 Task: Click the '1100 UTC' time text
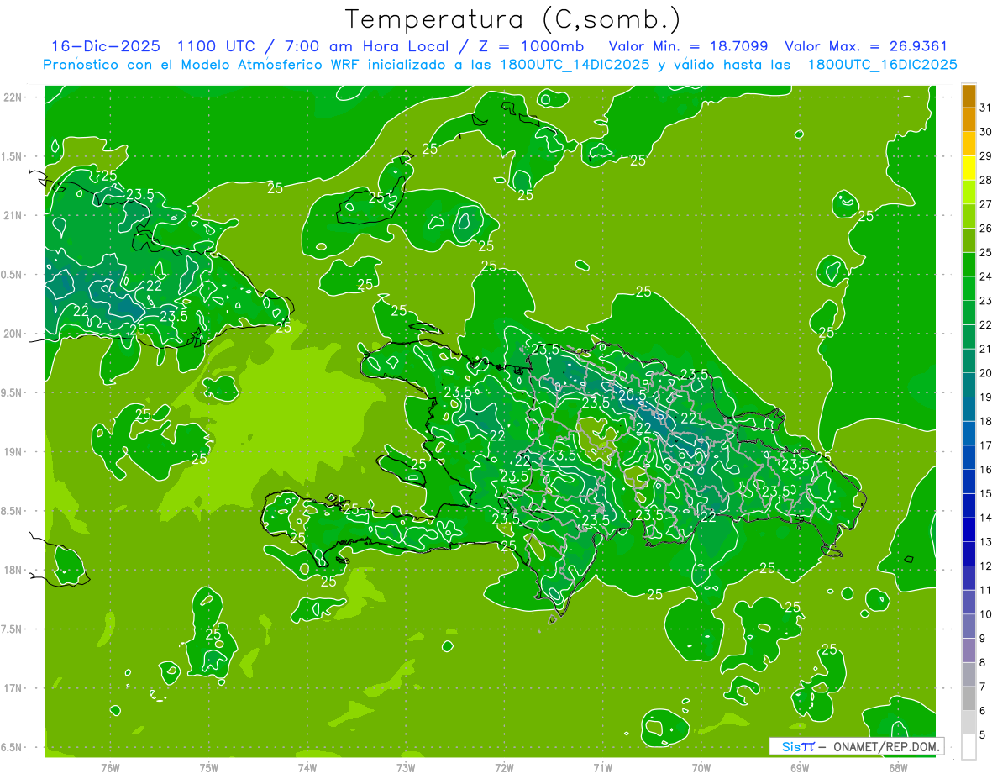[215, 46]
